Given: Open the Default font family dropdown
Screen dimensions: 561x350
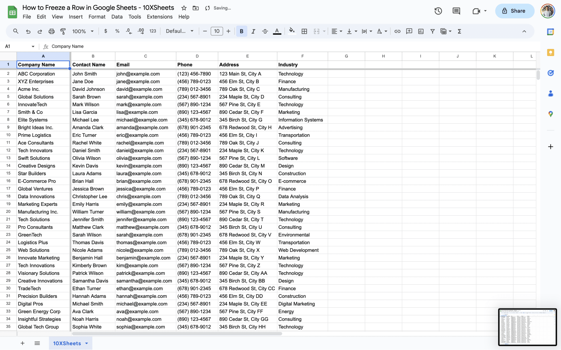Looking at the screenshot, I should coord(179,31).
